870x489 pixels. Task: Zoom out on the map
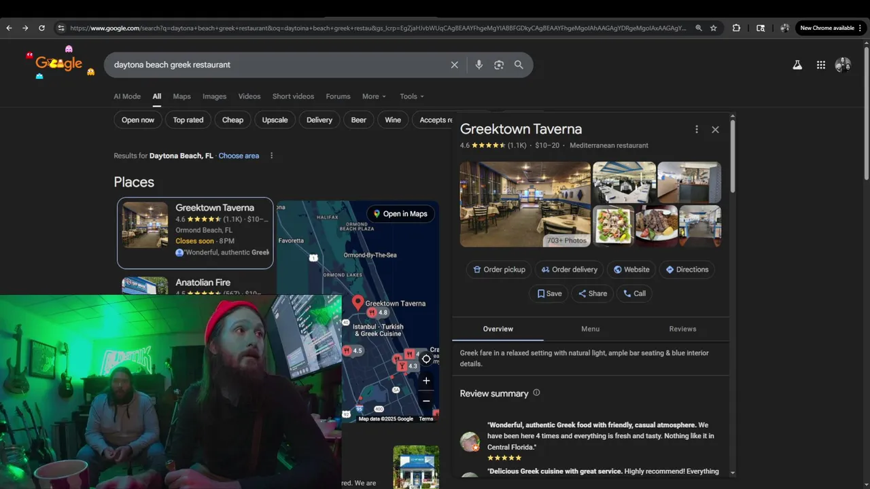426,401
